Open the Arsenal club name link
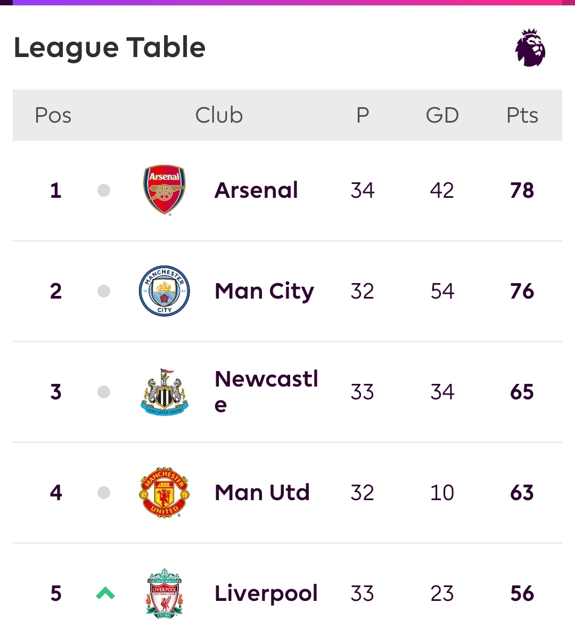The height and width of the screenshot is (643, 575). tap(256, 190)
